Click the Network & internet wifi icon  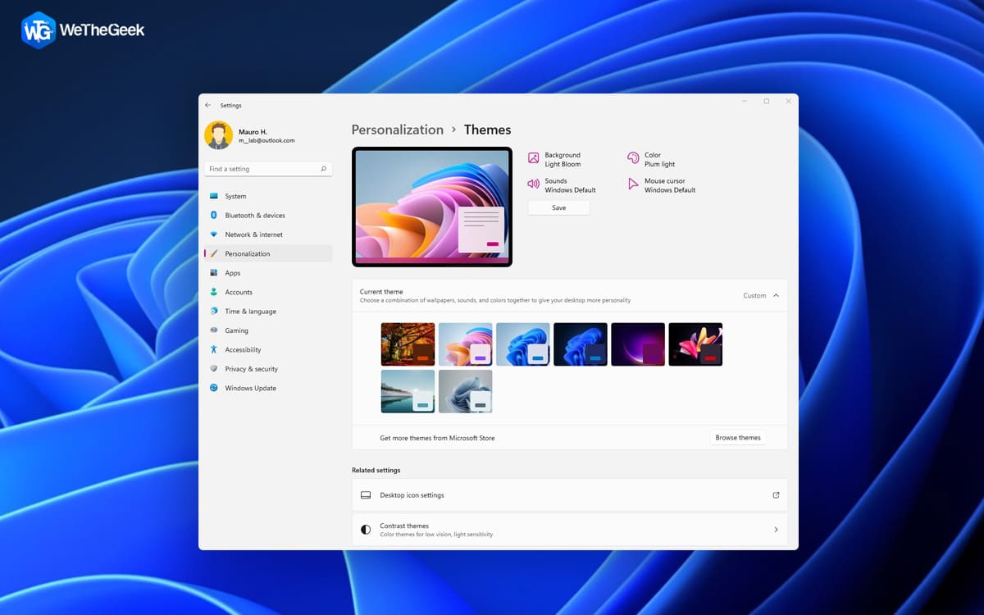[x=214, y=235]
